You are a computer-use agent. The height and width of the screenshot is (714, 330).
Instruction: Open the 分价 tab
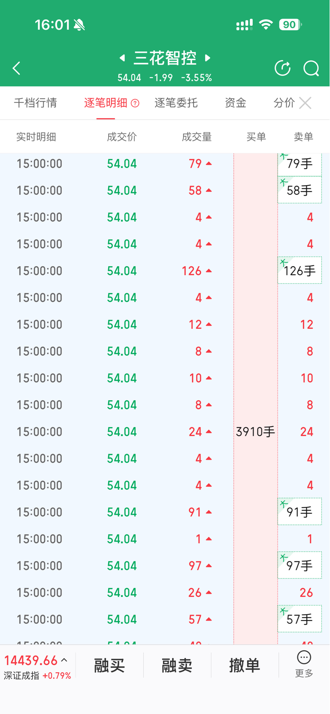(284, 103)
